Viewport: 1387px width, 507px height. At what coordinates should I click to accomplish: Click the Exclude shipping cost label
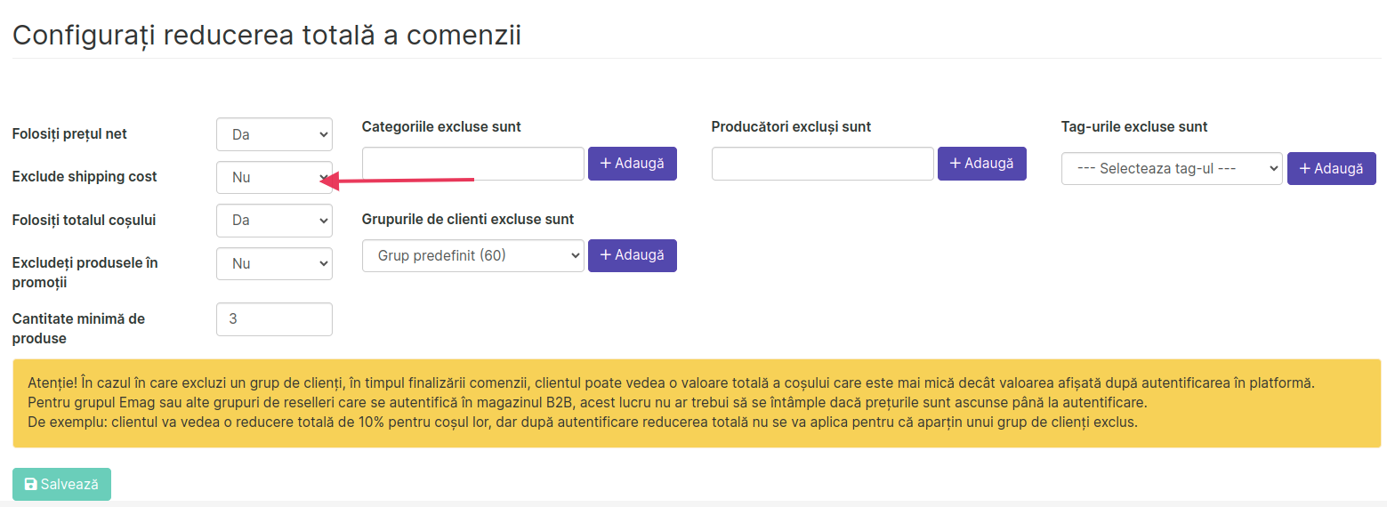tap(85, 177)
